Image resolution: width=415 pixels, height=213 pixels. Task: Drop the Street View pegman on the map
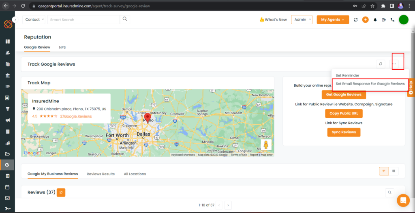[x=266, y=145]
